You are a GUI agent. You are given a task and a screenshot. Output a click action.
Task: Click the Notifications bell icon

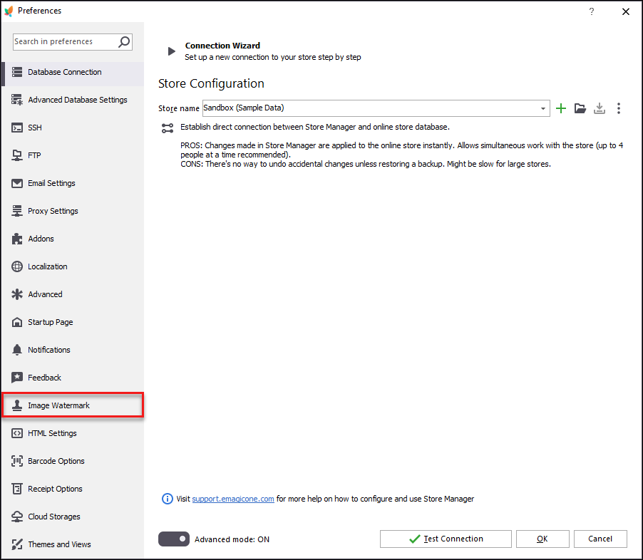[17, 350]
